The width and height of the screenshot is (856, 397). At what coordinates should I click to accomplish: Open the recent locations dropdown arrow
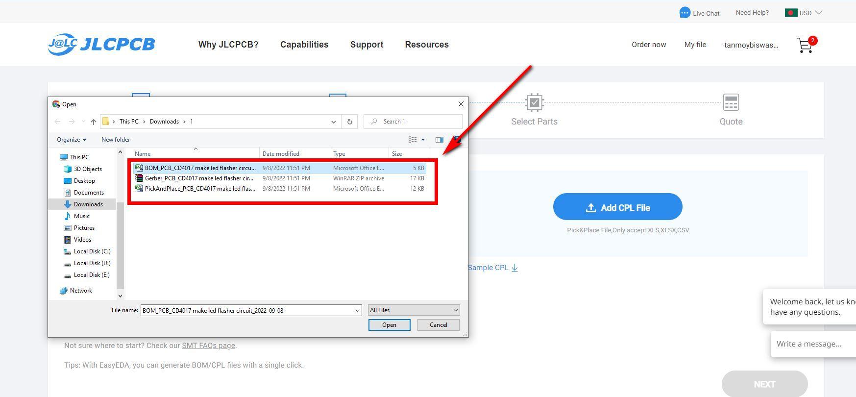click(x=83, y=122)
